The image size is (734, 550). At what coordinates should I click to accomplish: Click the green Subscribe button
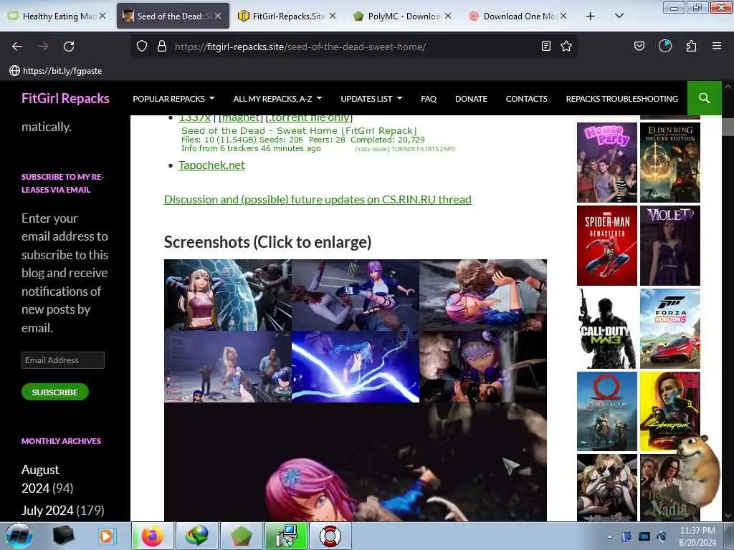pos(54,392)
